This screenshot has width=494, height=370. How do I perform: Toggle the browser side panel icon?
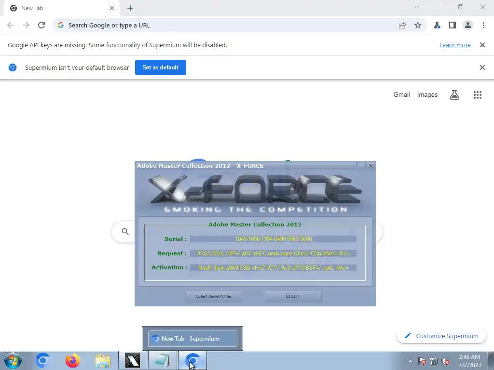click(x=453, y=25)
